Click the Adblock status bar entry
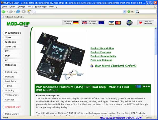The width and height of the screenshot is (158, 120). (x=149, y=117)
